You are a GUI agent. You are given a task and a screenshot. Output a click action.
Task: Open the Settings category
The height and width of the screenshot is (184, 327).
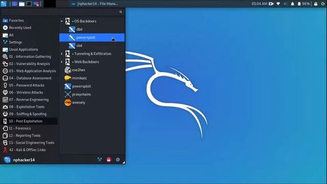pyautogui.click(x=29, y=42)
